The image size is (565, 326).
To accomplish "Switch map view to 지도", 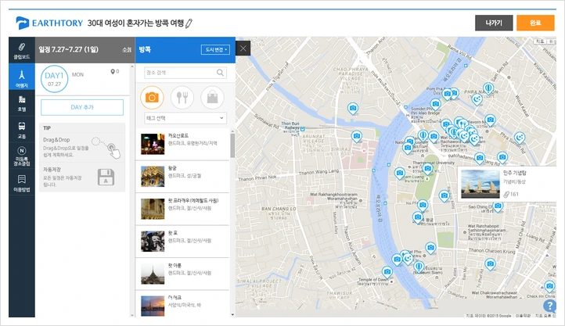I will pos(539,41).
